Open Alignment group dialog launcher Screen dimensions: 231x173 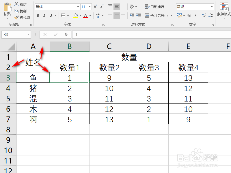click(172, 25)
